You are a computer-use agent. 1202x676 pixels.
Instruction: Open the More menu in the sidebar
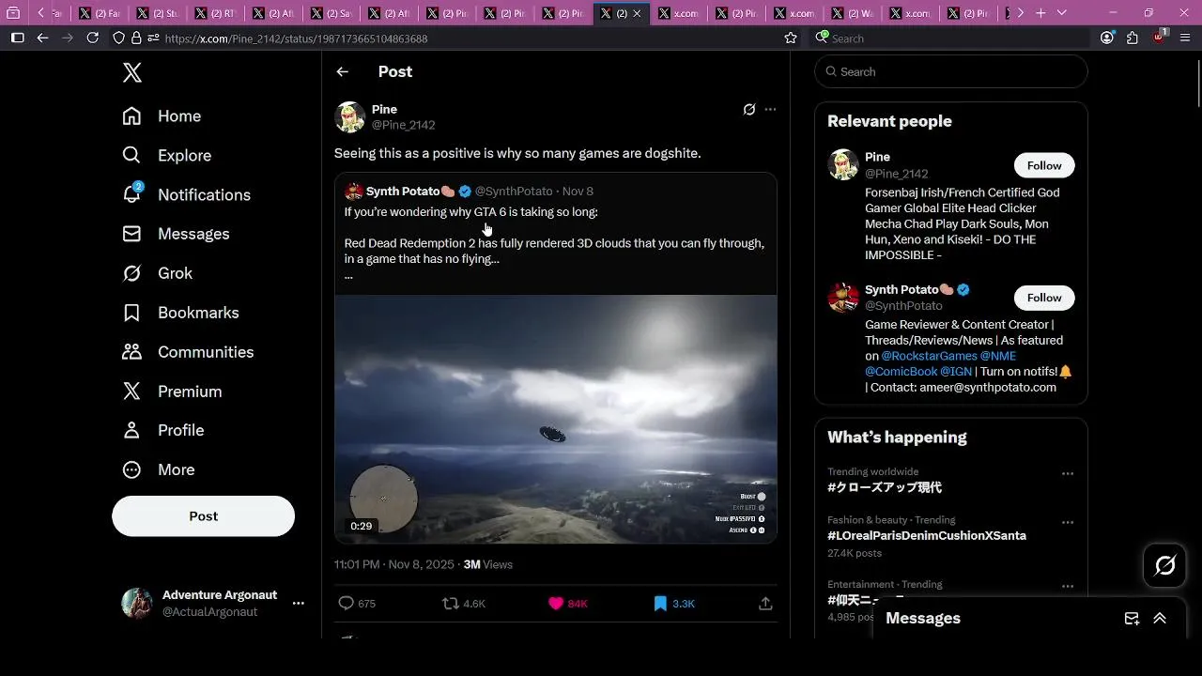(x=158, y=469)
